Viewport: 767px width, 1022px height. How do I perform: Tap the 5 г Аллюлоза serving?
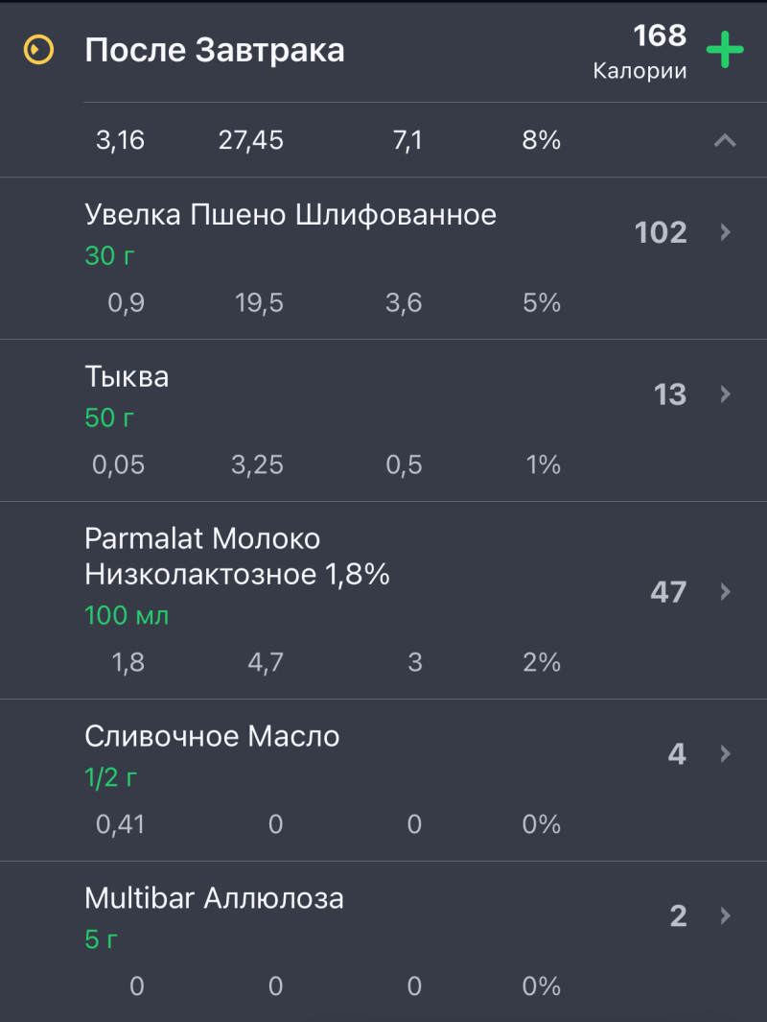[101, 939]
